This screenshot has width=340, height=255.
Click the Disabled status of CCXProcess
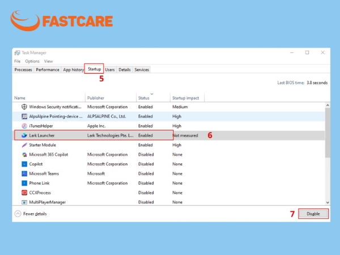click(x=146, y=193)
